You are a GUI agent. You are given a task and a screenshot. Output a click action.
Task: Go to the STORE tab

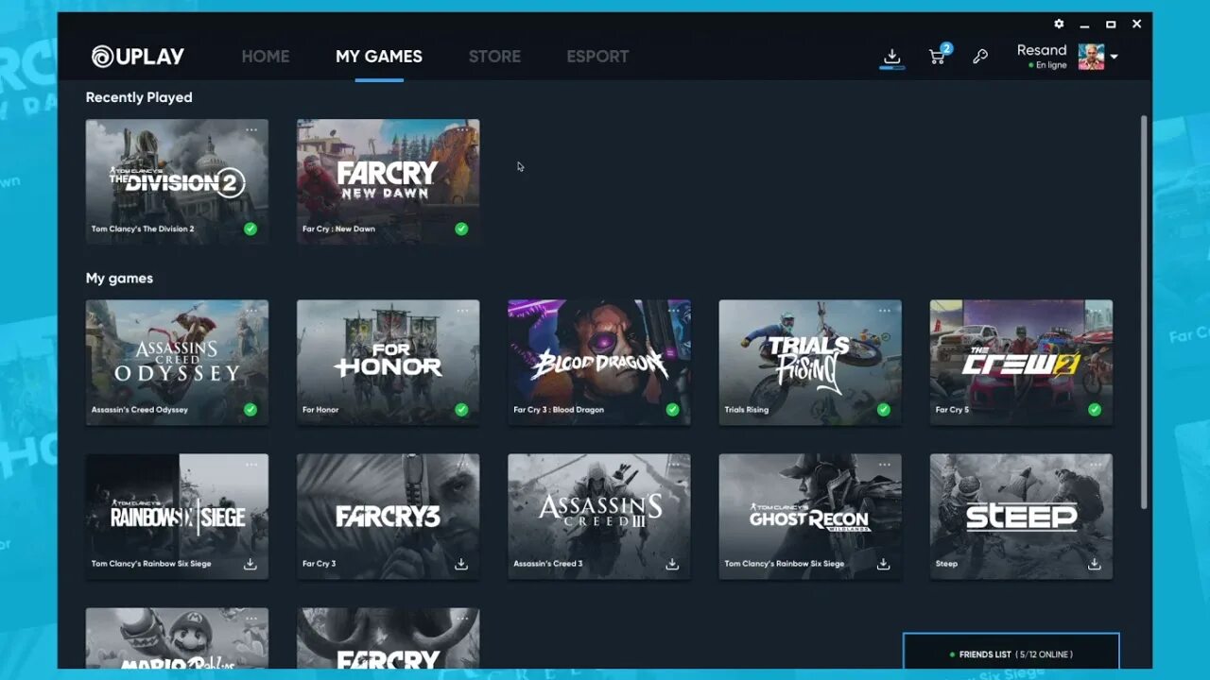494,57
